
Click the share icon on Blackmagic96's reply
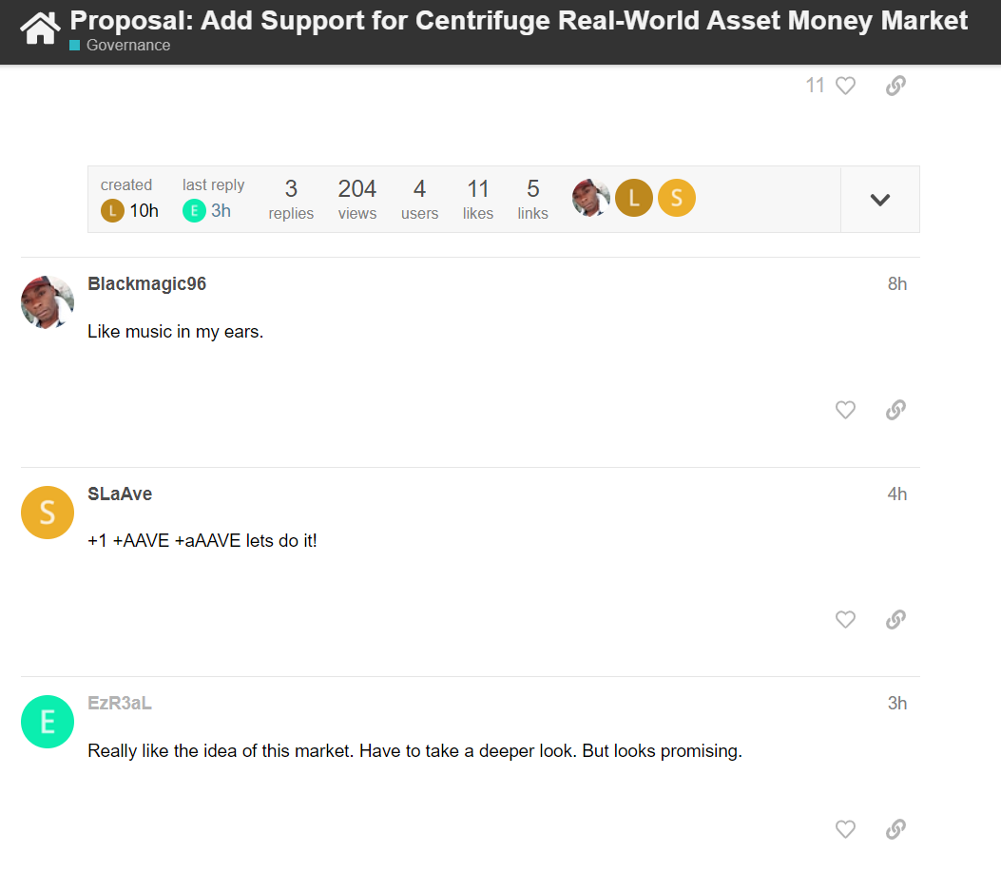click(895, 410)
